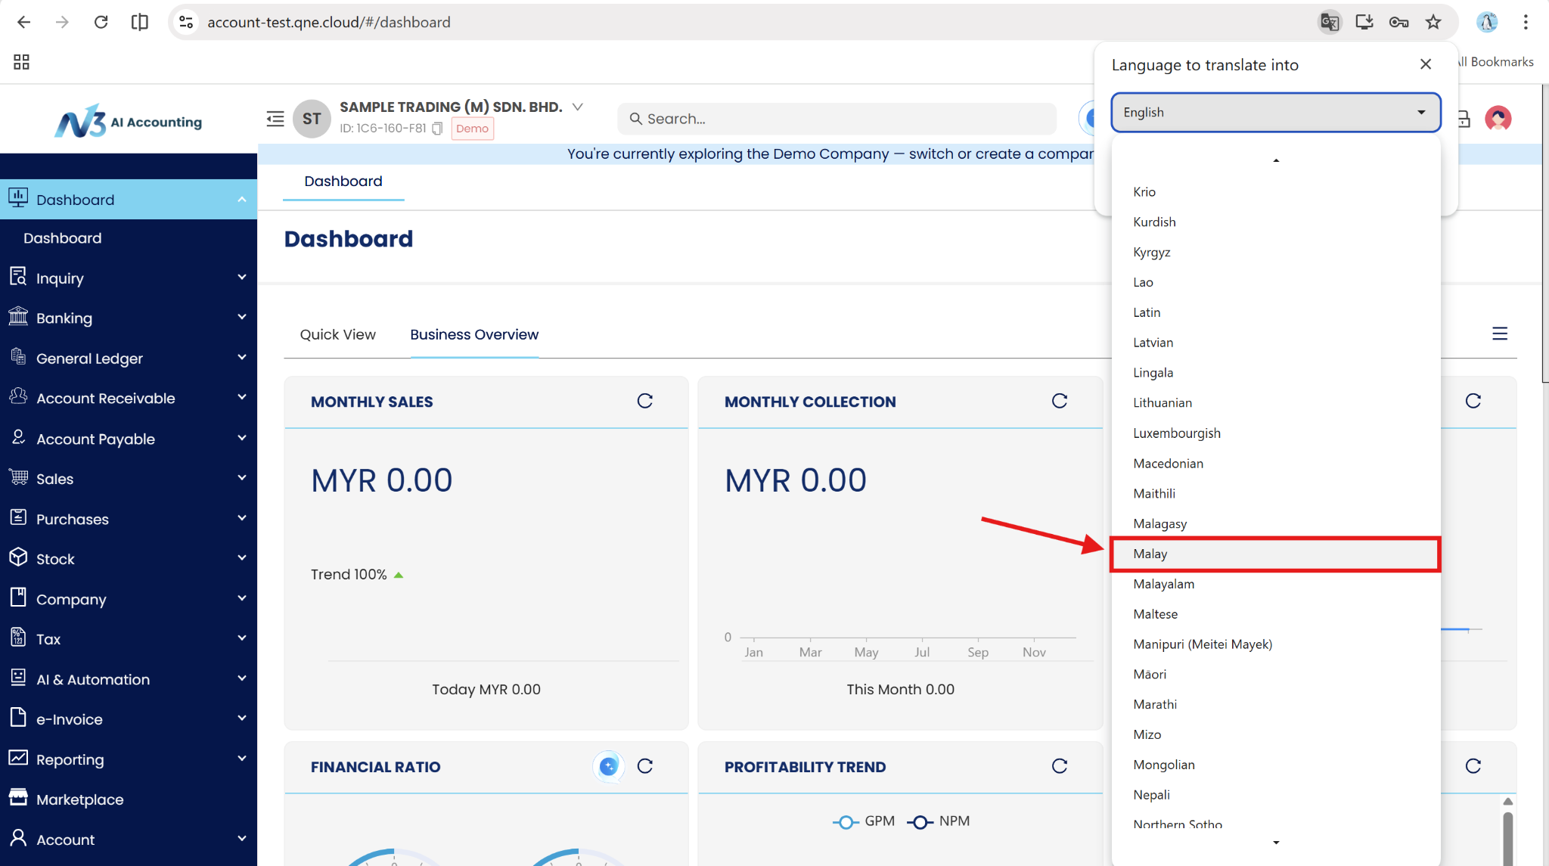Open the dashboard widget options menu icon
Screen dimensions: 1549x866
click(1499, 334)
